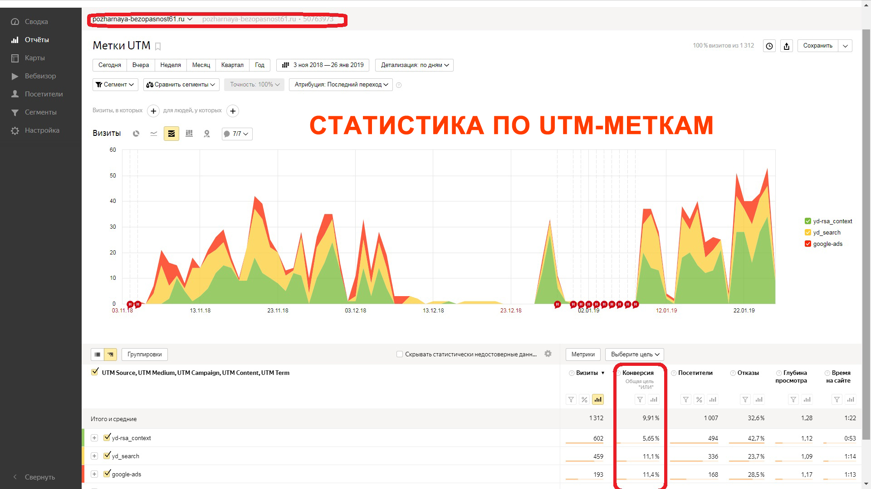Toggle yd_search row checkbox

pos(107,455)
